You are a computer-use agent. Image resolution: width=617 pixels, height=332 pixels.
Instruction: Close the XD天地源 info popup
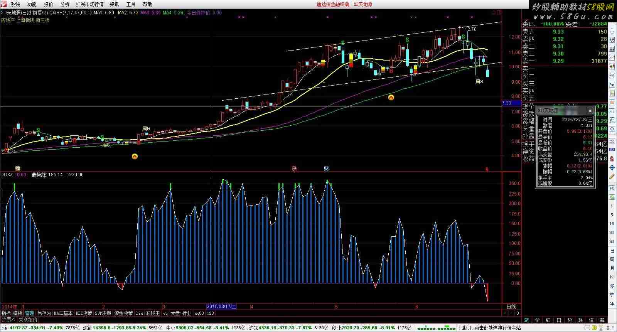tap(590, 111)
